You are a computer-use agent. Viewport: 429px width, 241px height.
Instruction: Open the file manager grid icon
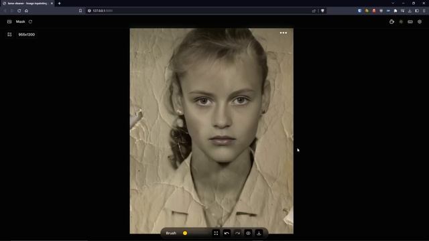(x=9, y=34)
